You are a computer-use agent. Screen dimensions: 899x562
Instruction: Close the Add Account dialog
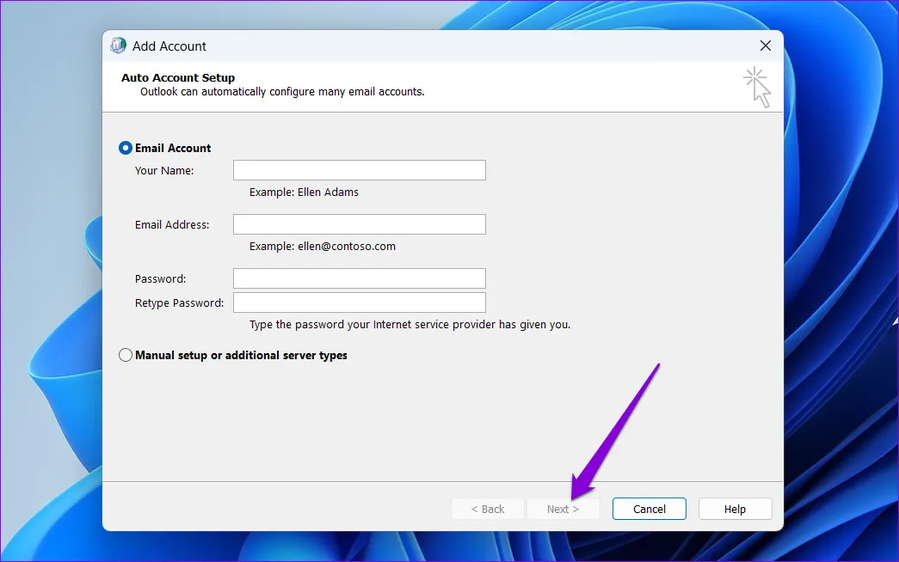pos(765,46)
